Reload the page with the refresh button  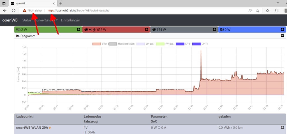click(13, 11)
